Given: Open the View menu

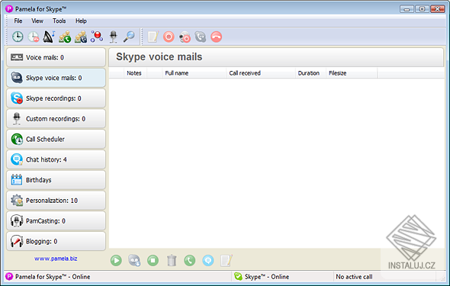Looking at the screenshot, I should coord(37,21).
